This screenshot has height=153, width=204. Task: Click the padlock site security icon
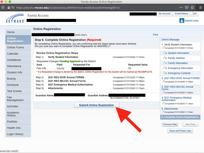pos(8,7)
